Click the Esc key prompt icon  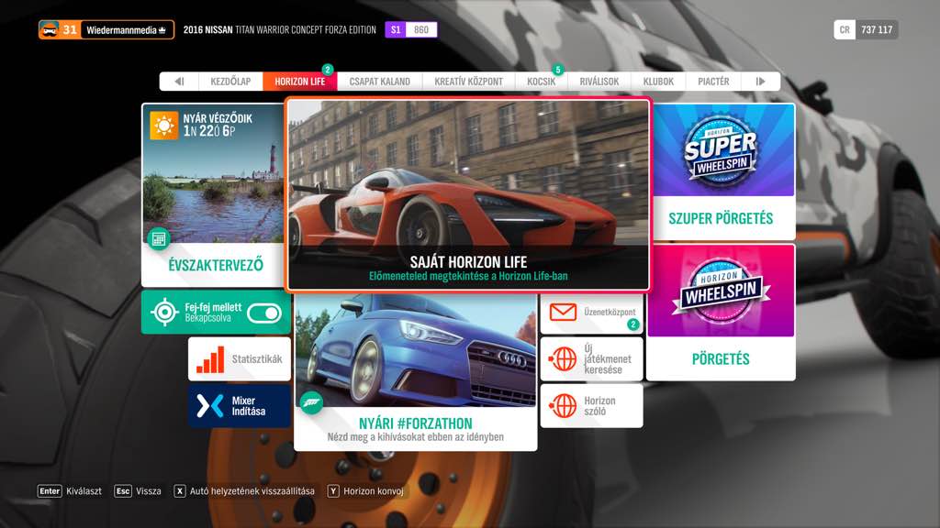(123, 491)
